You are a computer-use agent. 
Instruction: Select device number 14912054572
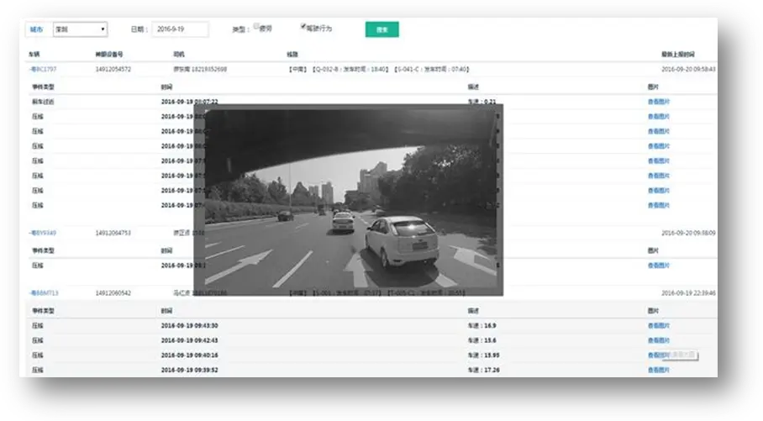(x=113, y=70)
